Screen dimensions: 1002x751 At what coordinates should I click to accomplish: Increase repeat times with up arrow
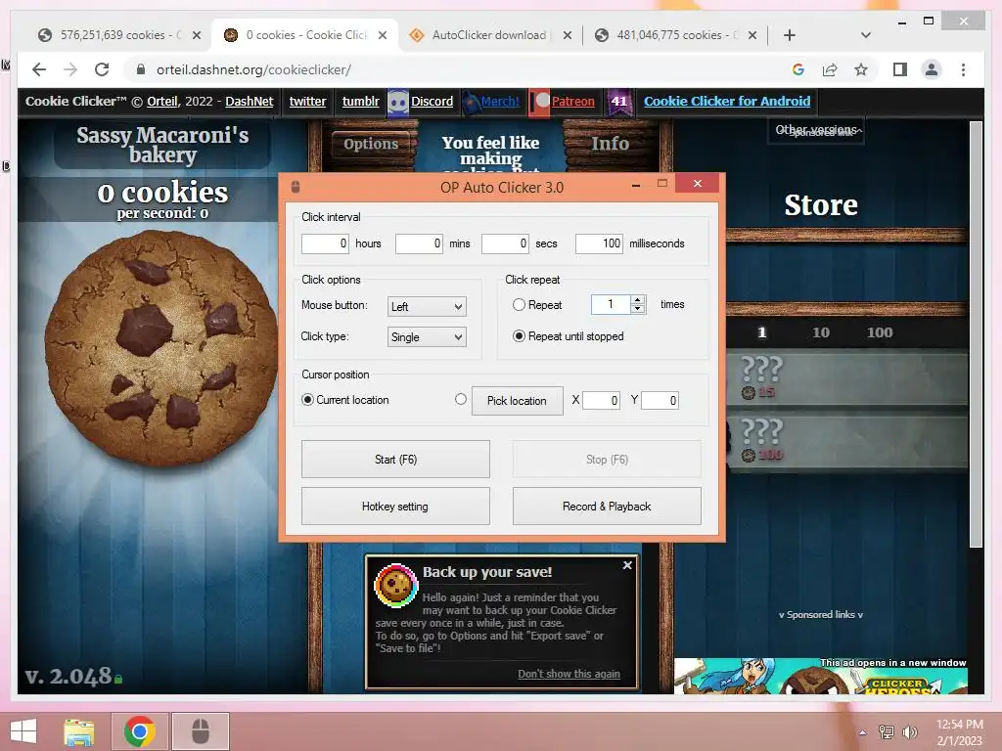click(x=638, y=300)
